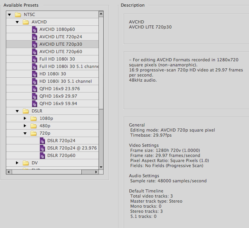This screenshot has width=249, height=228.
Task: Click the horizontal scrollbar thumb in presets list
Action: (x=47, y=172)
